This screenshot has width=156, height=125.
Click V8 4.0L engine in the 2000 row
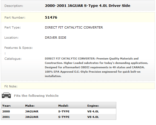tap(93, 111)
